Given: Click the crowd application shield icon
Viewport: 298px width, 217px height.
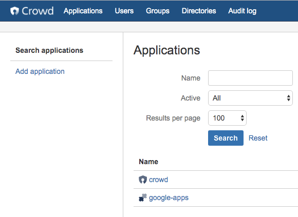Looking at the screenshot, I should 142,180.
